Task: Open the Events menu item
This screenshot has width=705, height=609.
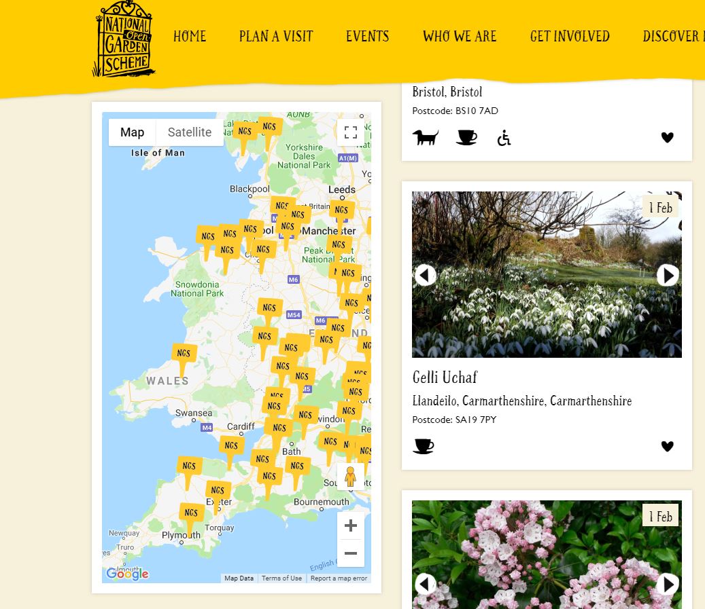Action: [x=367, y=37]
